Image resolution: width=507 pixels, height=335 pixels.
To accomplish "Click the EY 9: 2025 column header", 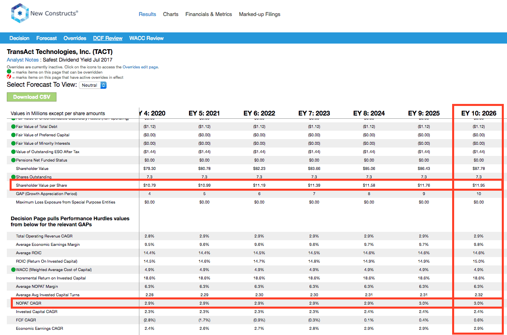I will (424, 114).
